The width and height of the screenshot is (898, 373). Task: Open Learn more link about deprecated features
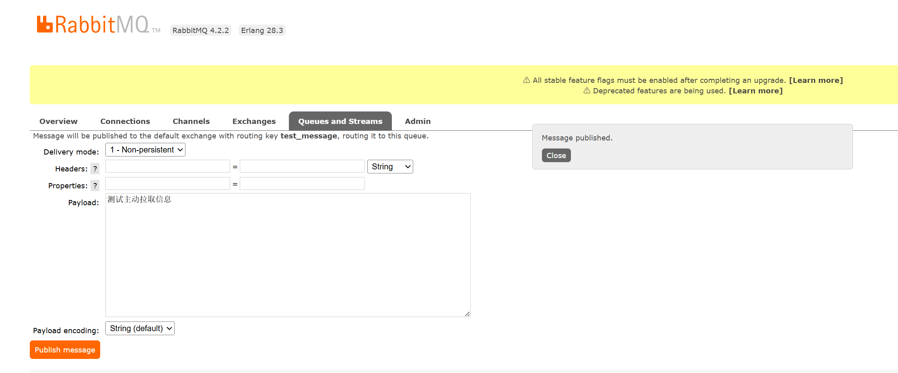pyautogui.click(x=756, y=91)
